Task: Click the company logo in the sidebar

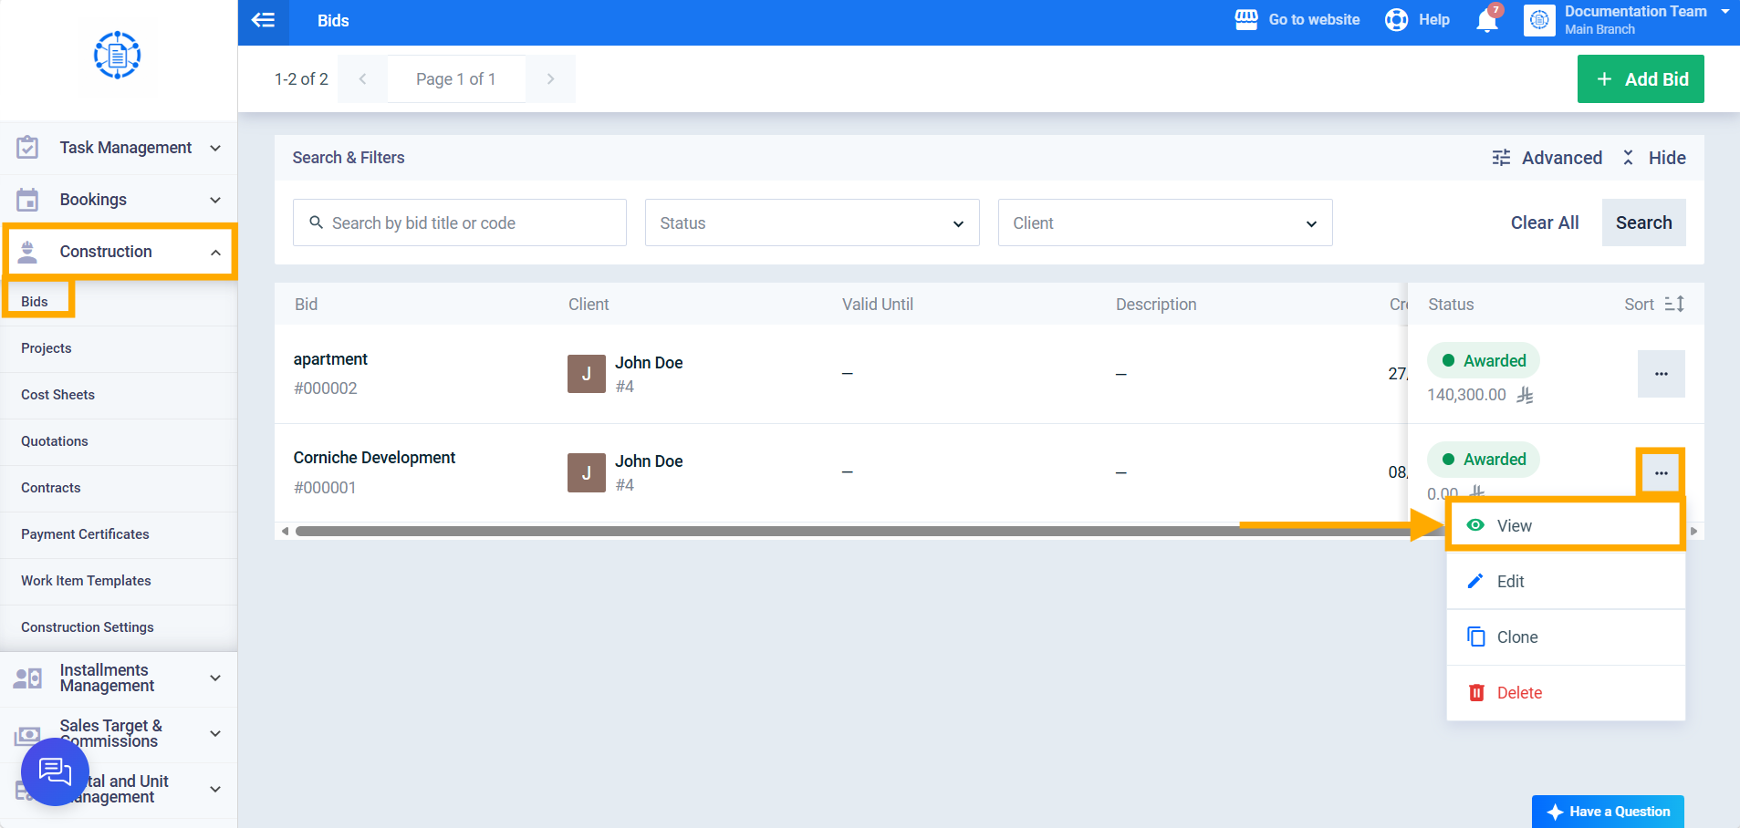Action: pos(118,56)
